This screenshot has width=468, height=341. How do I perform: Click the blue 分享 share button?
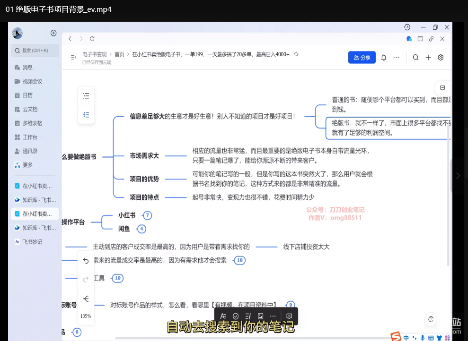[x=362, y=58]
